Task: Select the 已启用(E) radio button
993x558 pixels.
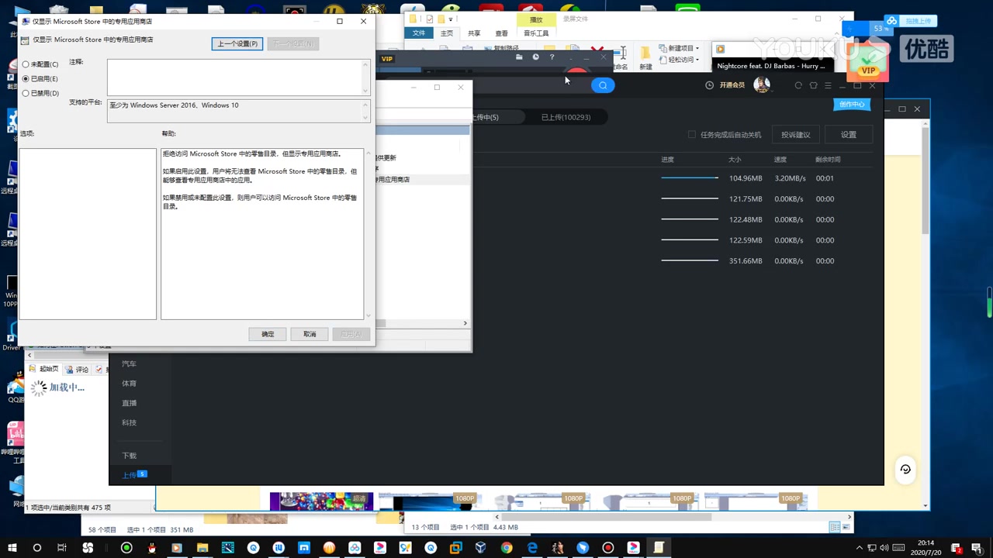Action: [26, 78]
